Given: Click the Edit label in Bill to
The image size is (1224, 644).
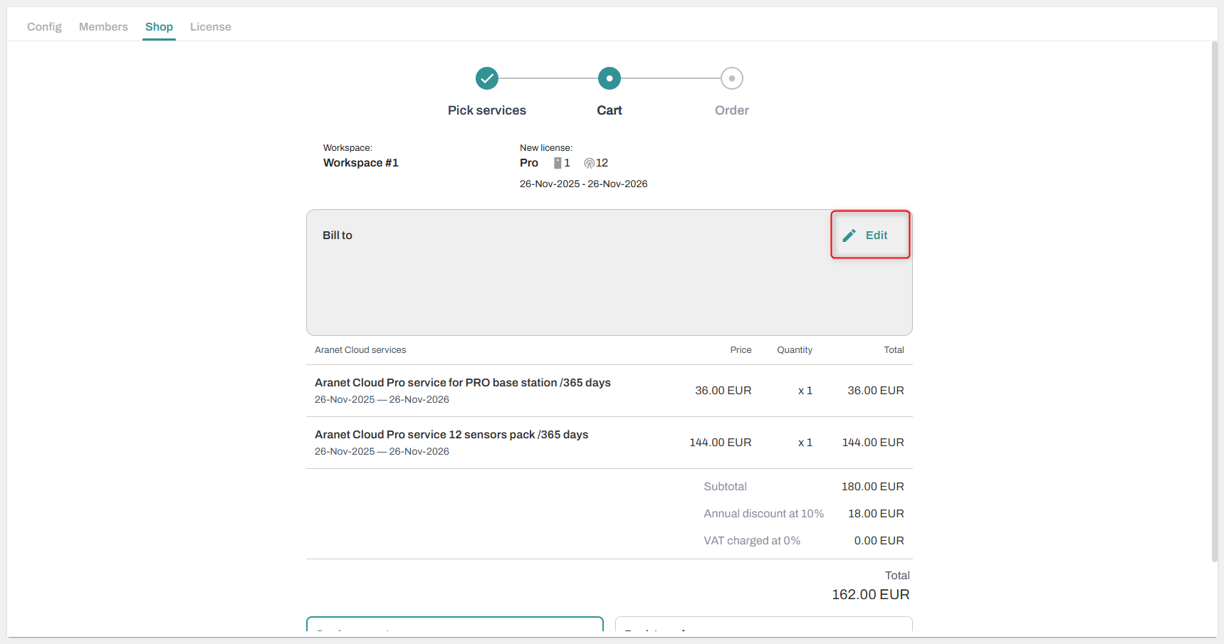Looking at the screenshot, I should pos(877,236).
